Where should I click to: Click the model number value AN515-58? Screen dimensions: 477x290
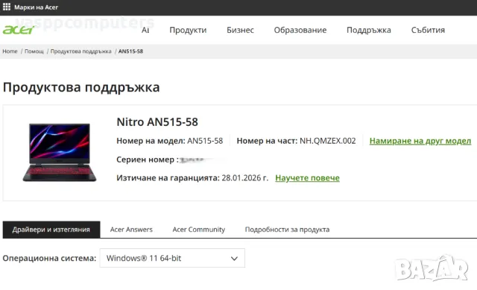click(205, 141)
